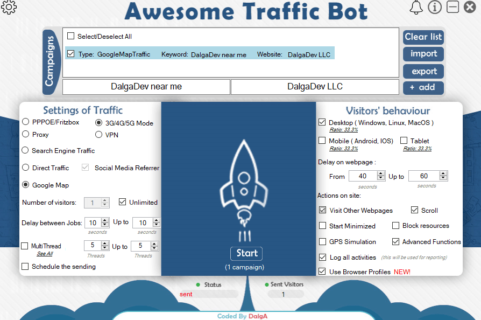Enable Tablet visitors
Viewport: 481px width, 320px height.
404,141
